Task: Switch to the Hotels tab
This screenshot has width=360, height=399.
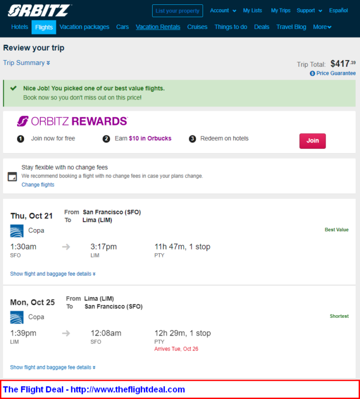Action: pos(19,27)
